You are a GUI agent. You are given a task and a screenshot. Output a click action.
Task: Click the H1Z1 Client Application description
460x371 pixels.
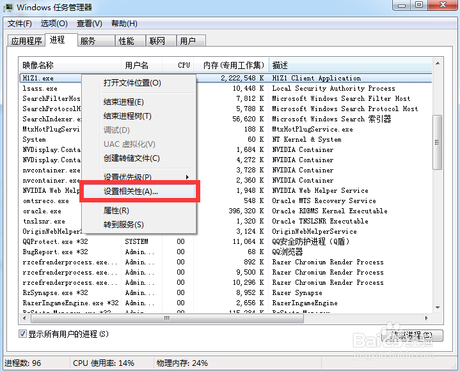pyautogui.click(x=317, y=78)
